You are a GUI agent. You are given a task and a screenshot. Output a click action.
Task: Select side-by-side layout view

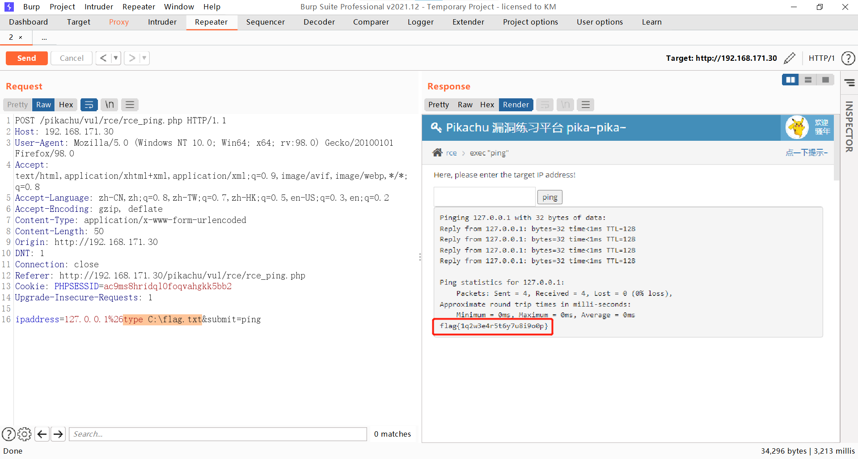[x=790, y=80]
